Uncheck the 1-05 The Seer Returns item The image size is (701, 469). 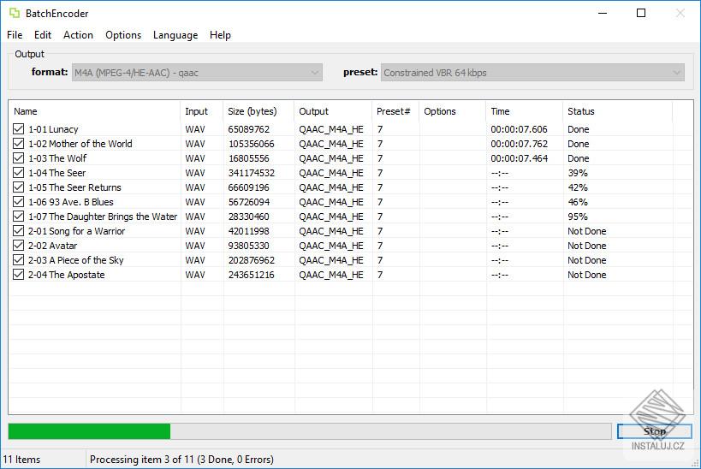pyautogui.click(x=18, y=187)
